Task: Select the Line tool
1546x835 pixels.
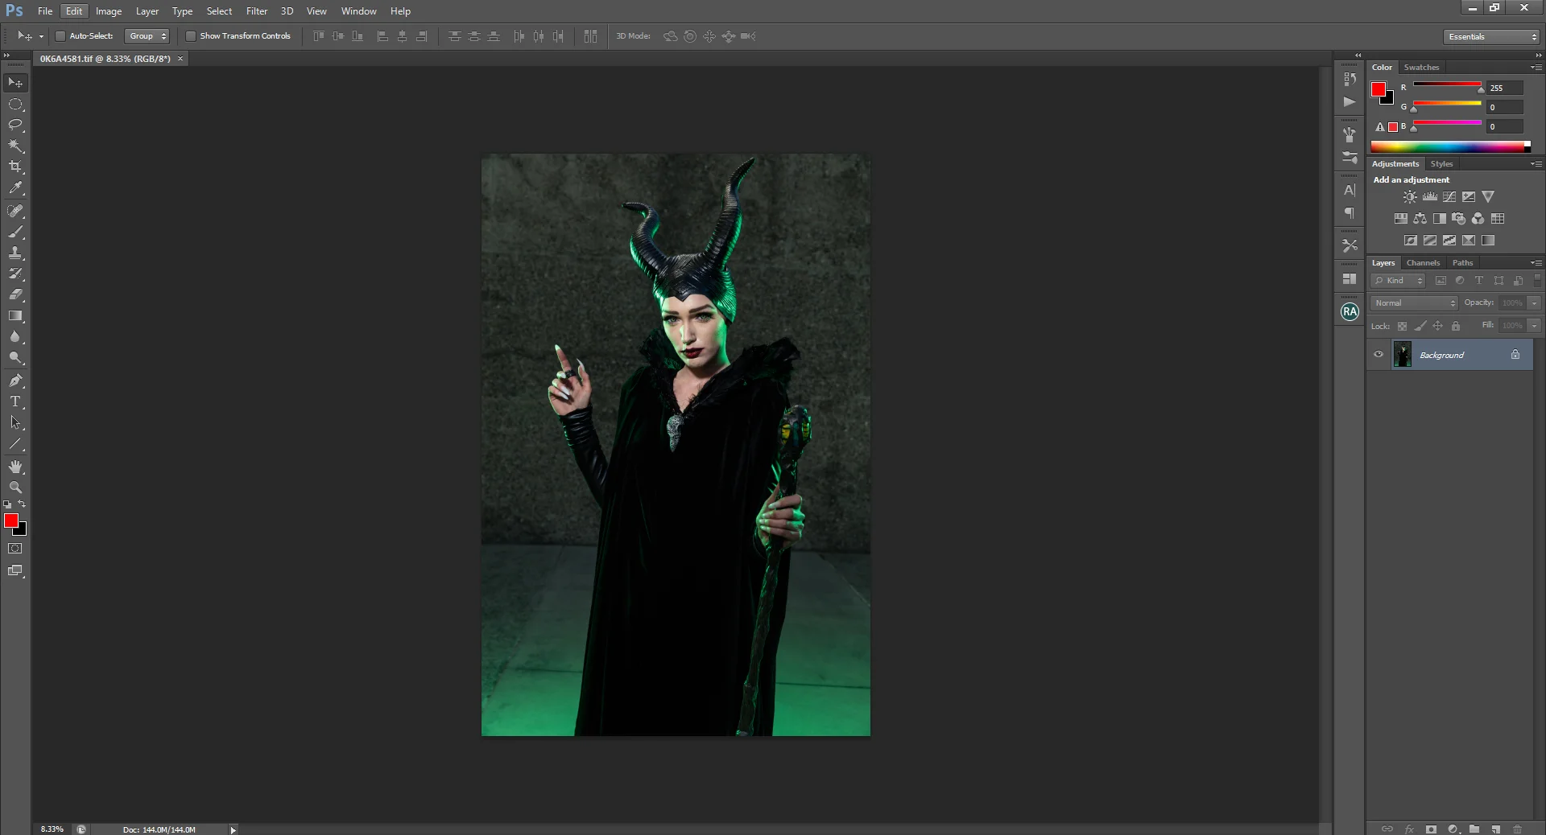Action: pyautogui.click(x=15, y=443)
